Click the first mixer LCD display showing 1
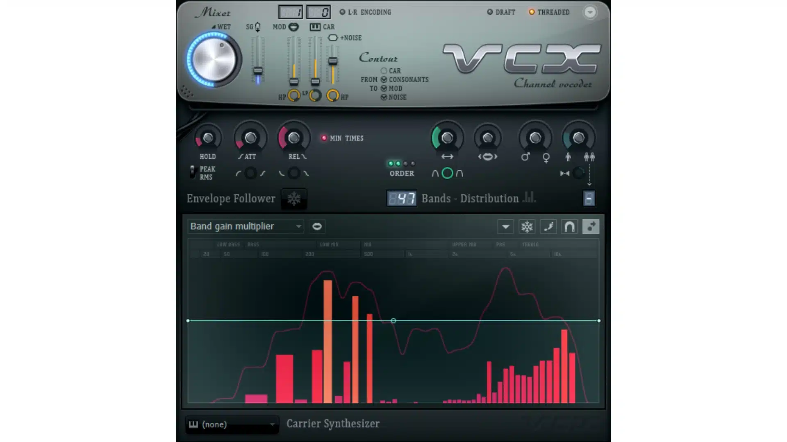The image size is (787, 442). point(291,12)
